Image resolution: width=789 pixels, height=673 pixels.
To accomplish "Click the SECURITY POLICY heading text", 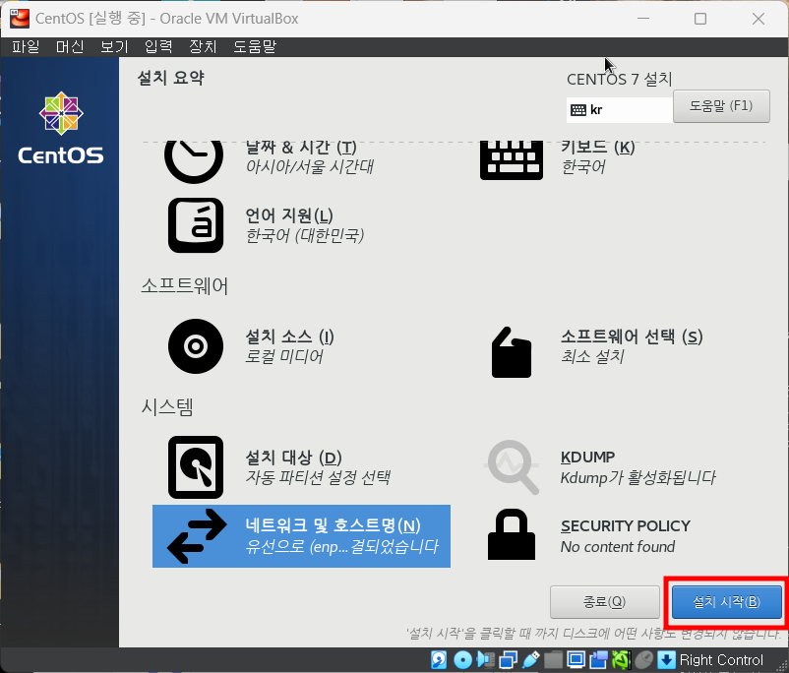I will coord(626,526).
